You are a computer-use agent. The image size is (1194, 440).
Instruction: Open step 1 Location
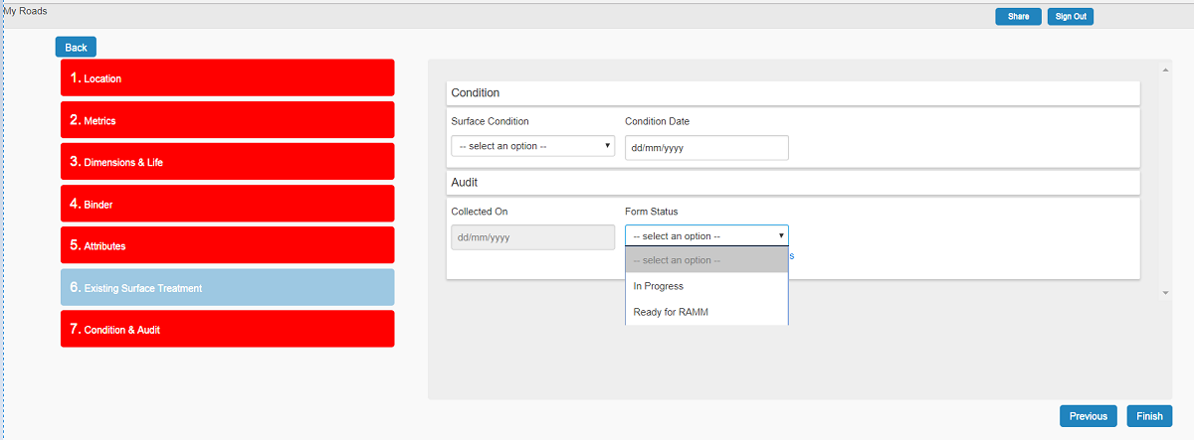click(227, 77)
